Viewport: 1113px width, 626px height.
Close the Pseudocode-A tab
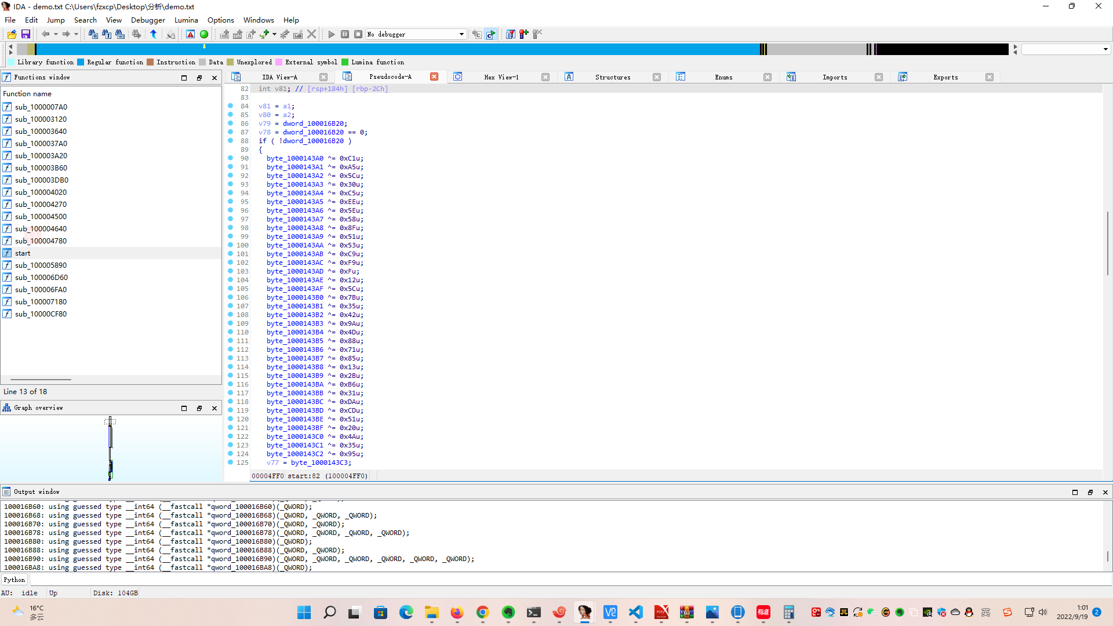[x=434, y=77]
